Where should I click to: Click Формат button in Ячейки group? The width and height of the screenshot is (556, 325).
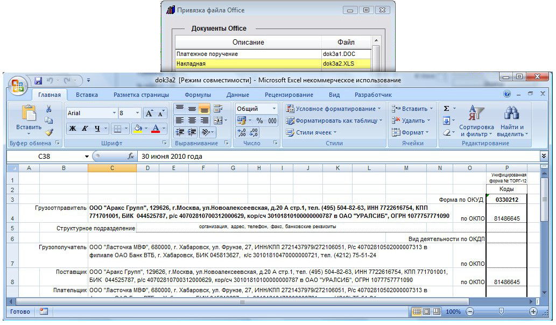[x=410, y=132]
